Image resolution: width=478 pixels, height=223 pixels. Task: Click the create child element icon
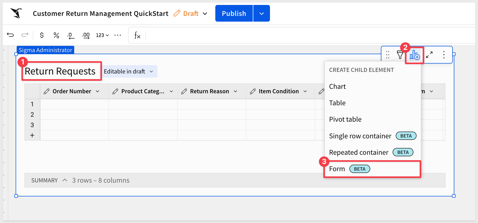click(x=414, y=55)
